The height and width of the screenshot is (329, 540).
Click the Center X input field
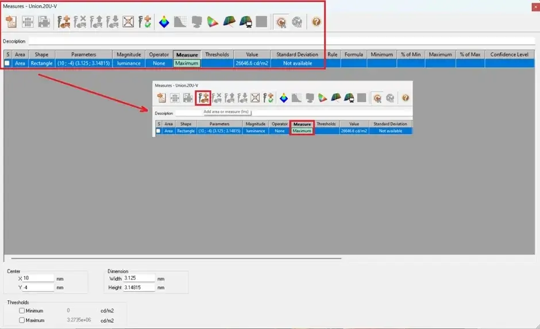click(x=38, y=278)
